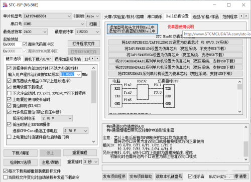This screenshot has height=182, width=251.
Task: Switch to 程序加密后传输 tab
Action: tap(68, 59)
